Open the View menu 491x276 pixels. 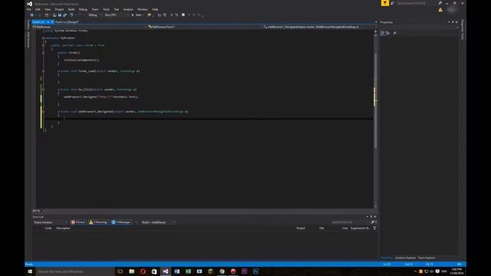pyautogui.click(x=48, y=9)
